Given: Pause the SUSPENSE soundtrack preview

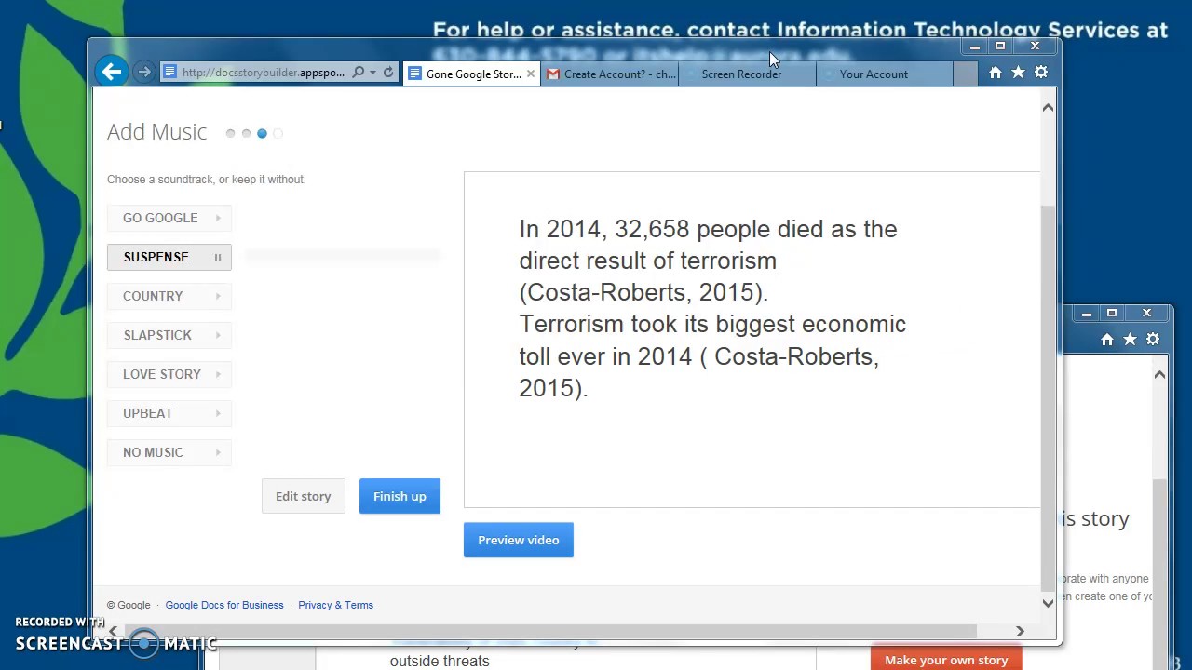Looking at the screenshot, I should [218, 257].
